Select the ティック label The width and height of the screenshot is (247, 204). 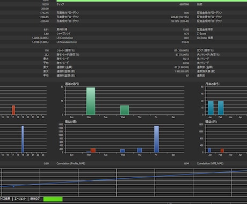[60, 4]
